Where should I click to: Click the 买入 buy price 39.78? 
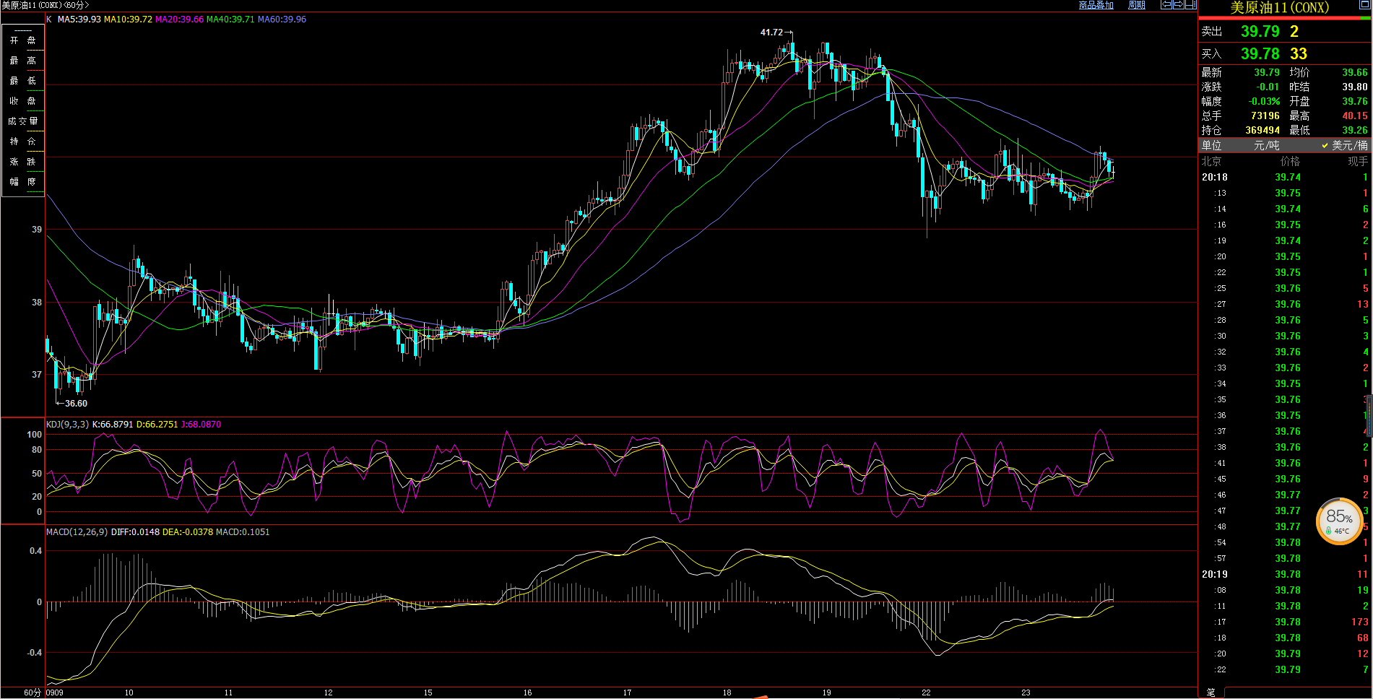click(x=1260, y=54)
